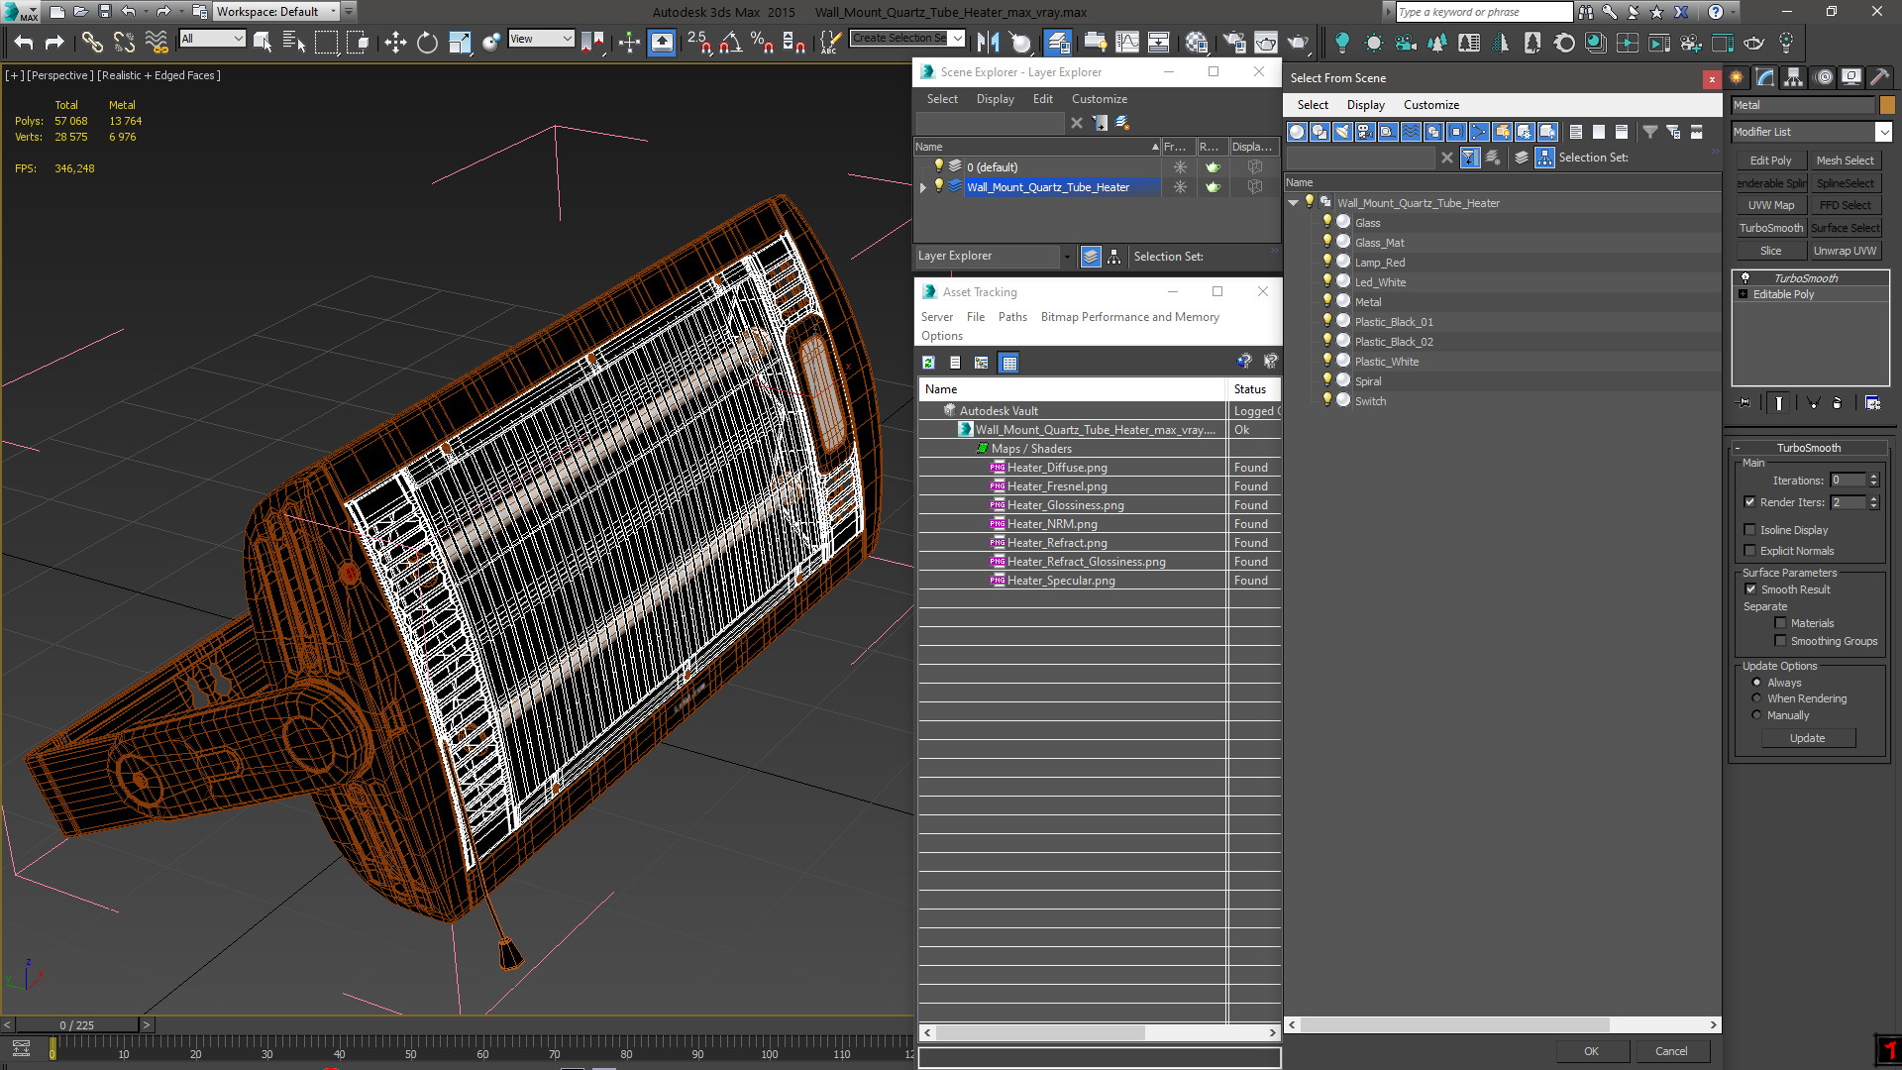Screen dimensions: 1902x1070
Task: Click Asset Tracking horizontal scrollbar
Action: click(1040, 1032)
